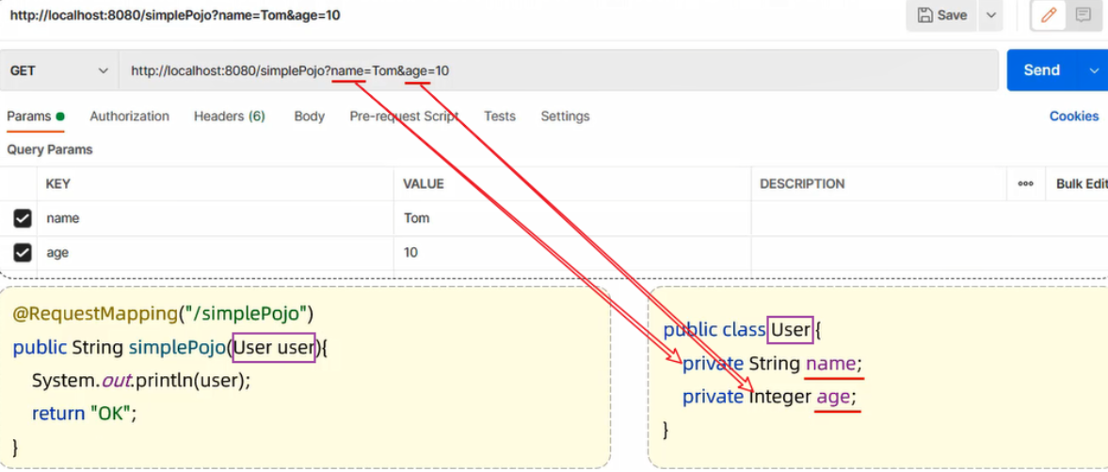Click the DESCRIPTION column header
The width and height of the screenshot is (1108, 472).
802,184
